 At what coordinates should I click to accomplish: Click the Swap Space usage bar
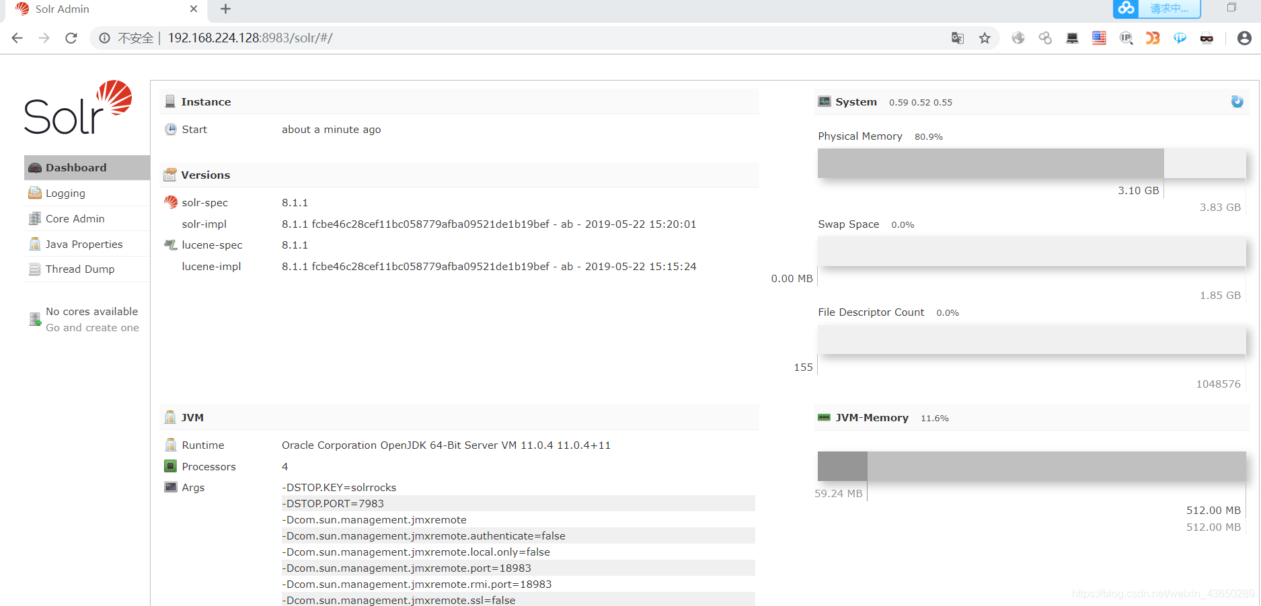[1032, 251]
